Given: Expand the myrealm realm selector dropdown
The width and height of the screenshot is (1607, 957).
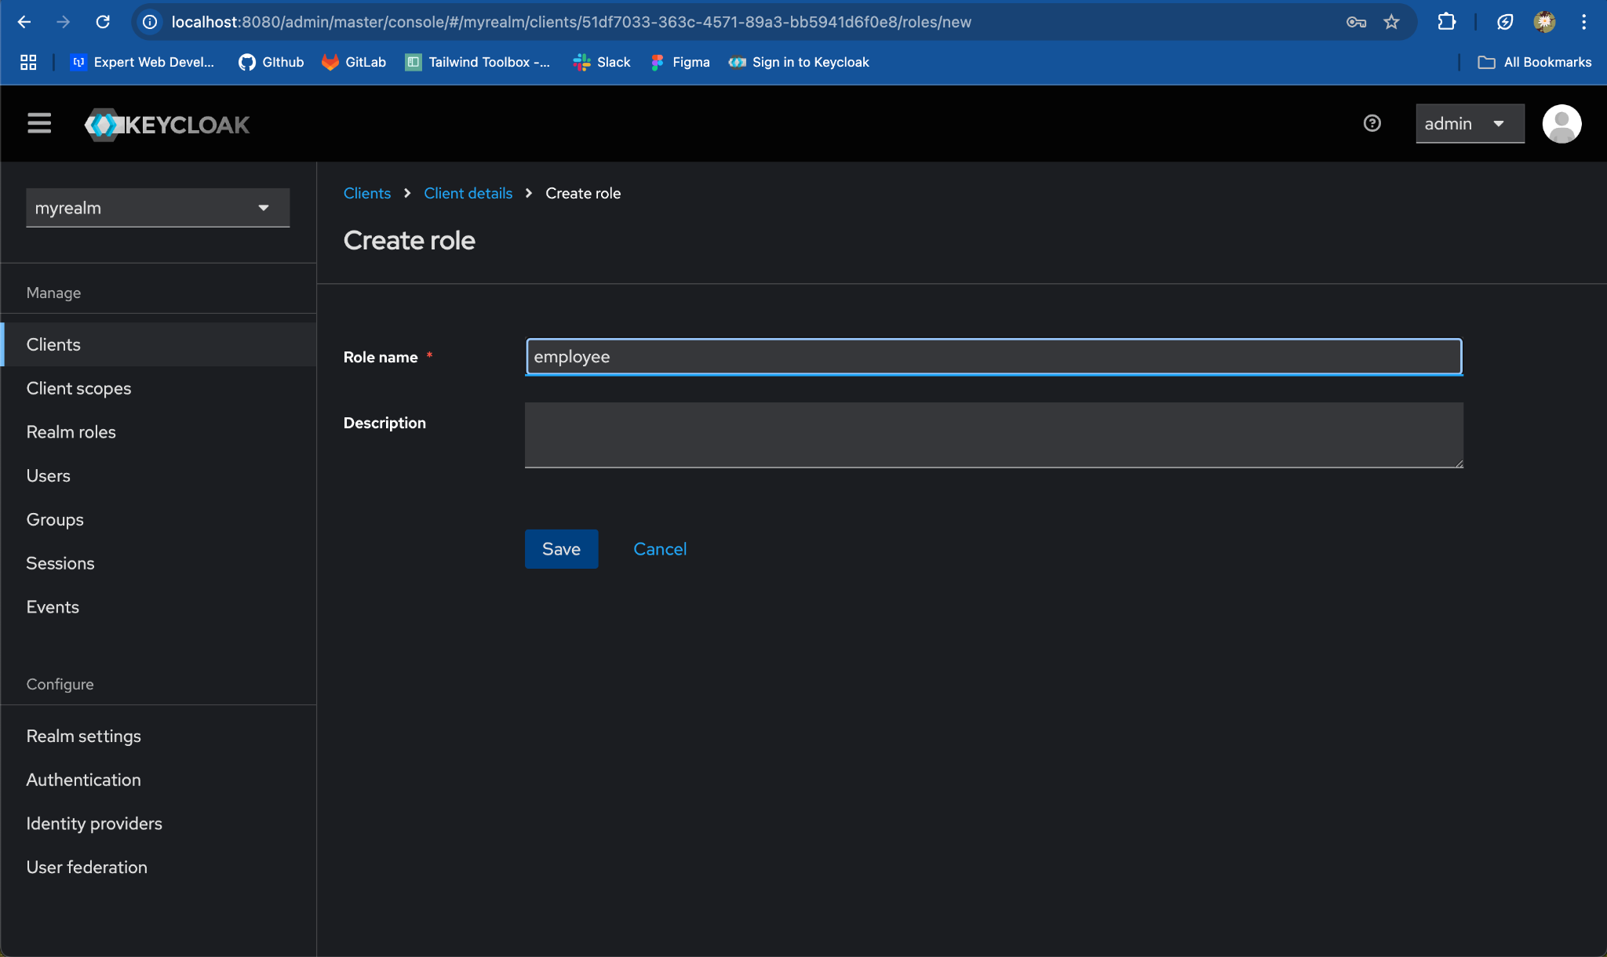Looking at the screenshot, I should 158,208.
